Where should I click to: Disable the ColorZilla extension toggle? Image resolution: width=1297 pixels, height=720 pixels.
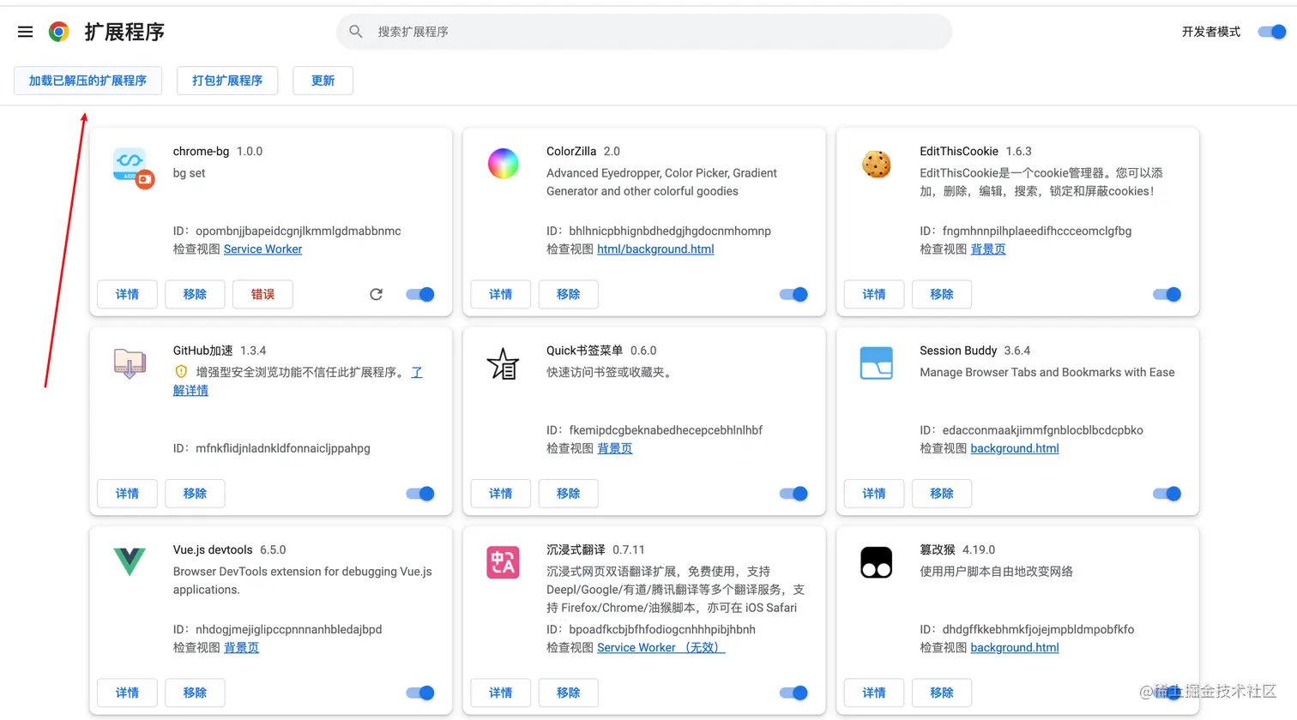[793, 294]
